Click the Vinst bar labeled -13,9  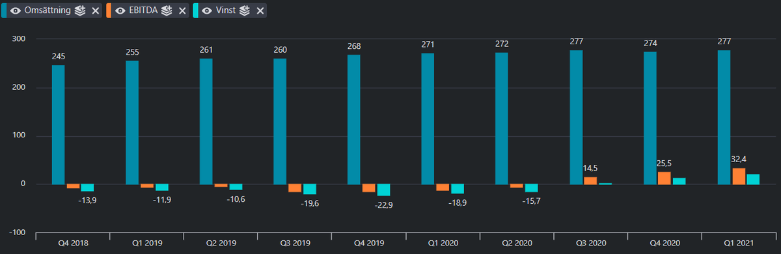pyautogui.click(x=87, y=188)
